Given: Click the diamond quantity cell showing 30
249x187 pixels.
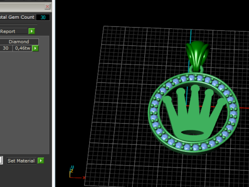Looking at the screenshot, I should [6, 48].
